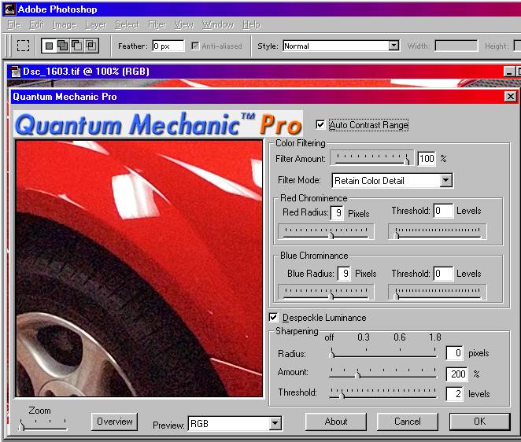Select the rectangular marquee tool icon

coord(23,46)
